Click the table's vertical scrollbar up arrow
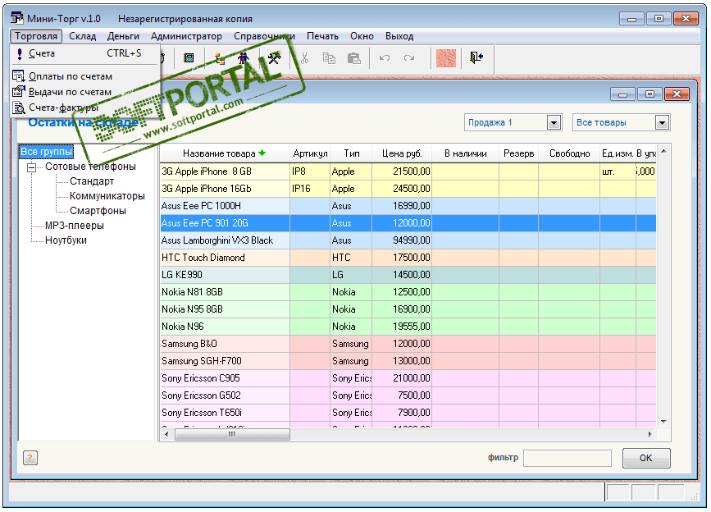This screenshot has height=512, width=711. click(663, 152)
